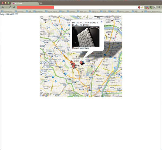Click the browser forward arrow
This screenshot has width=162, height=150.
[6, 7]
